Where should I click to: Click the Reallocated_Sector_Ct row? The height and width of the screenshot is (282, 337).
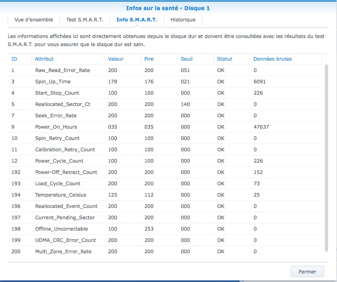coord(63,104)
